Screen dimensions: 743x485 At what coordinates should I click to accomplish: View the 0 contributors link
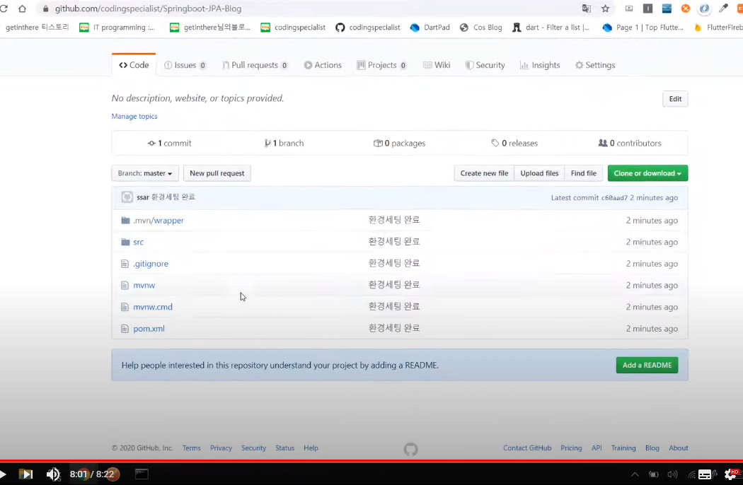(630, 143)
